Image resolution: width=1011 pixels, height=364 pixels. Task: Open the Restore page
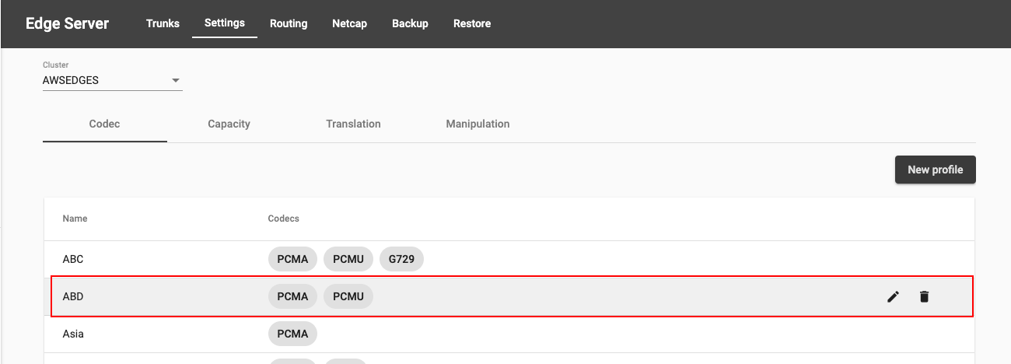(472, 23)
